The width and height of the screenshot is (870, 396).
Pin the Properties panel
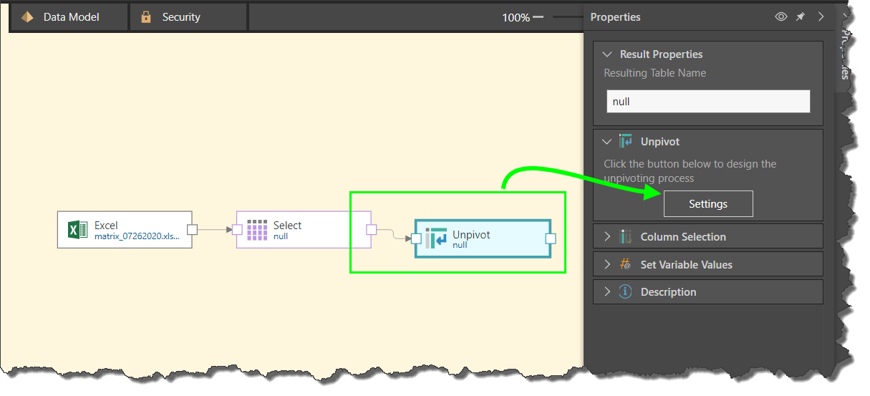pos(801,17)
